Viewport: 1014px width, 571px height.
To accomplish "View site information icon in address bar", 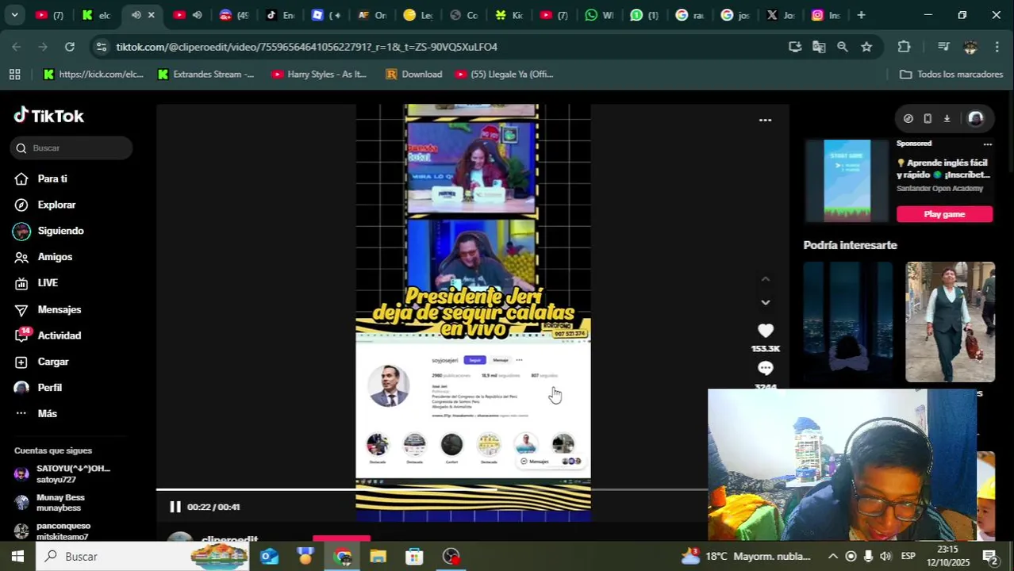I will tap(101, 47).
